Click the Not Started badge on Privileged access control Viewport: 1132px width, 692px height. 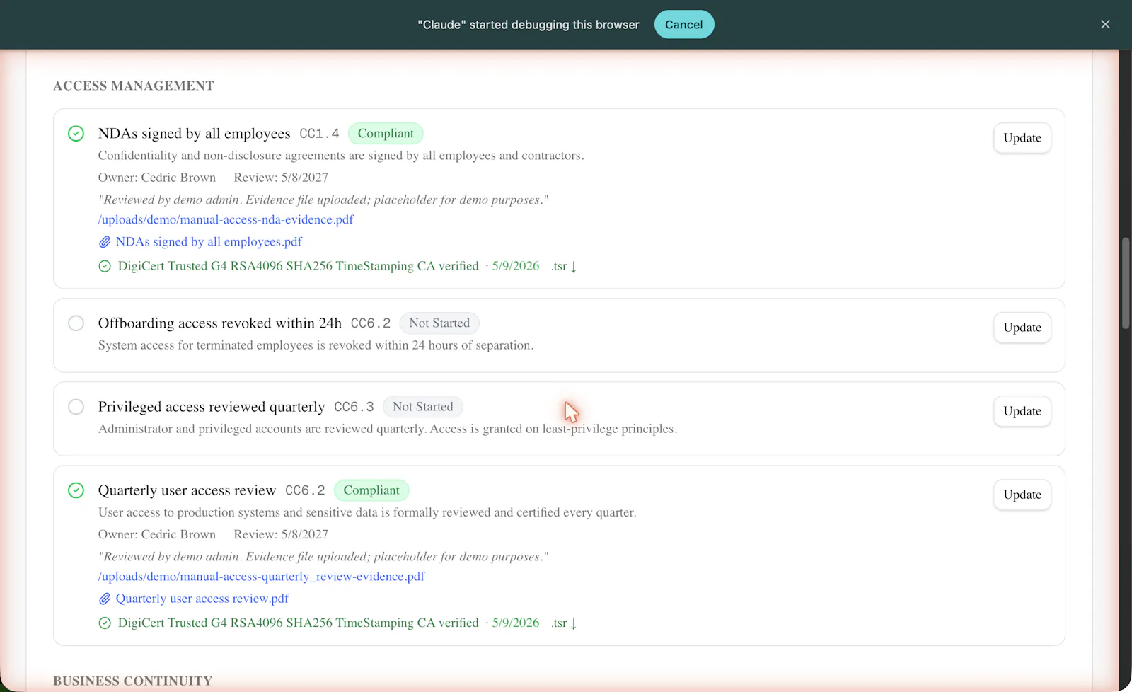(423, 406)
